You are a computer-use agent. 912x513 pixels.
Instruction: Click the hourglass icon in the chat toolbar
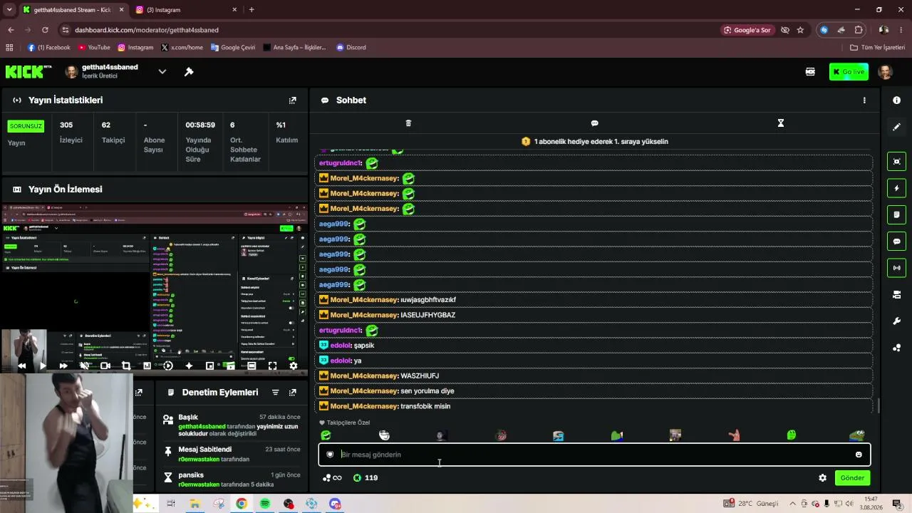tap(780, 123)
